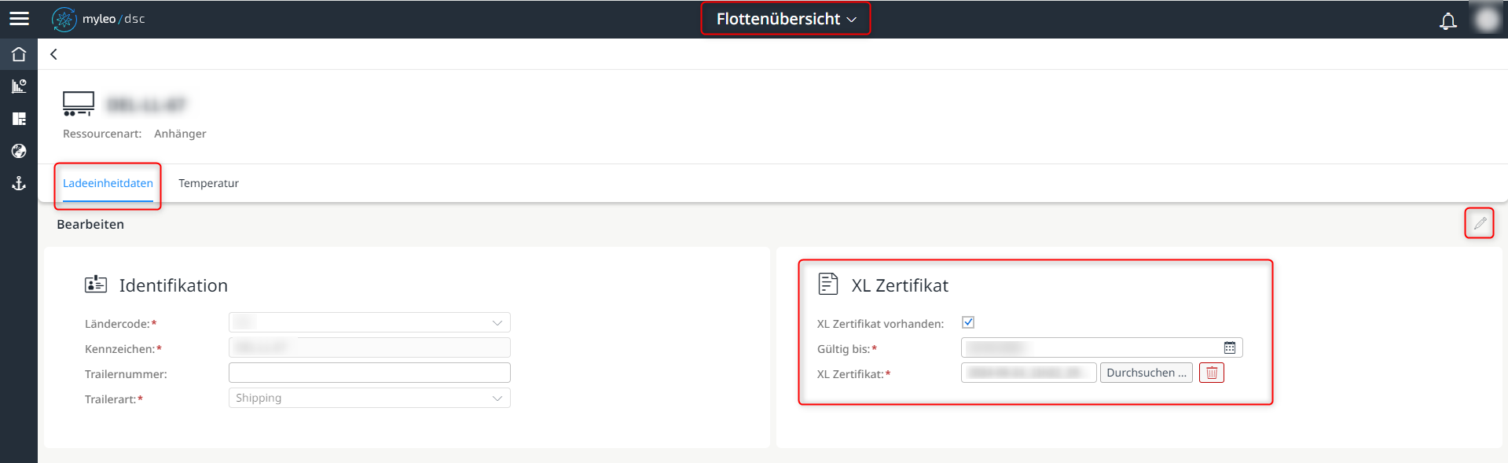
Task: Expand the Flottenübersicht dropdown
Action: [x=786, y=19]
